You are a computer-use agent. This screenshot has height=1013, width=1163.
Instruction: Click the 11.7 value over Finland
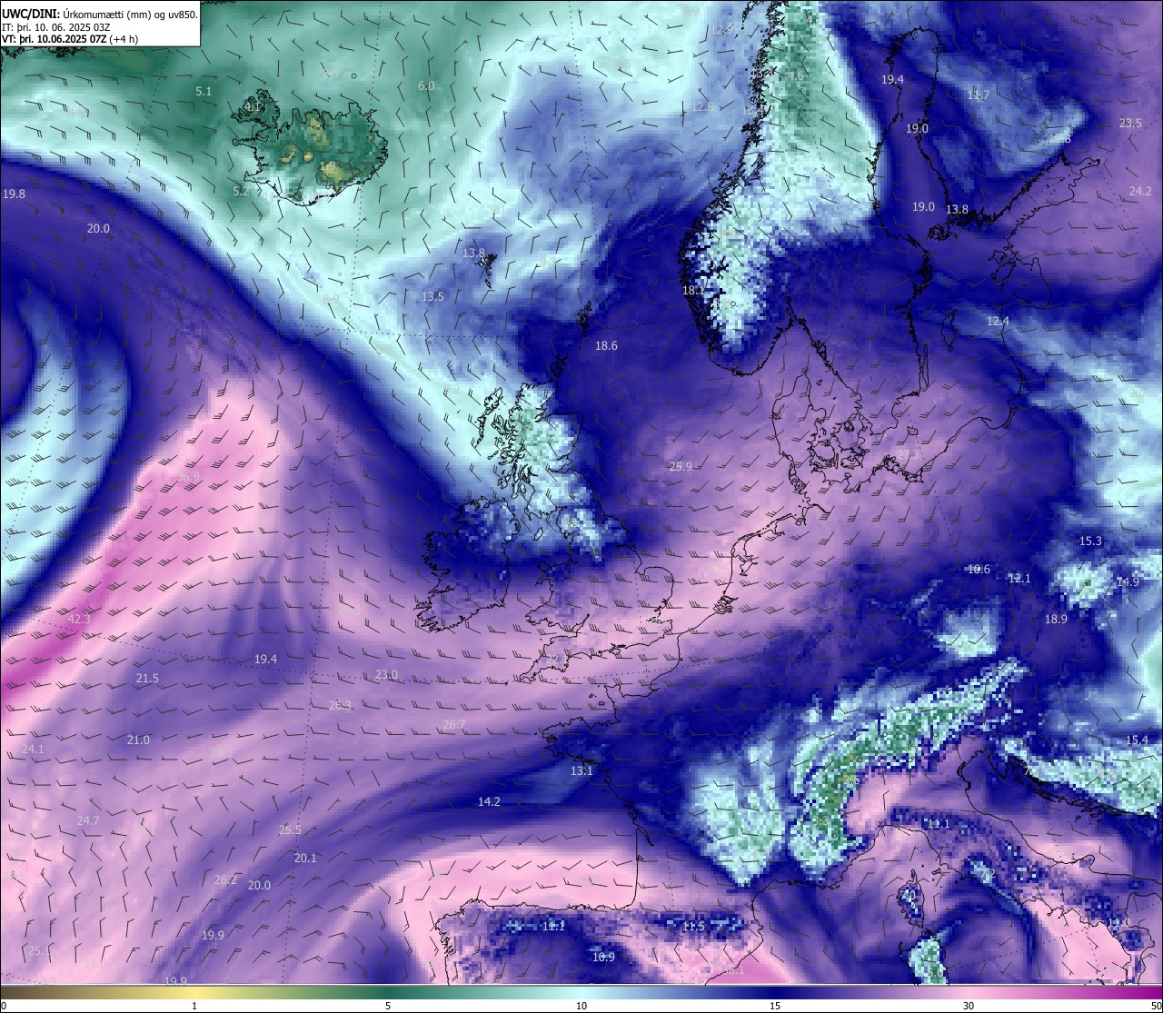click(x=979, y=95)
